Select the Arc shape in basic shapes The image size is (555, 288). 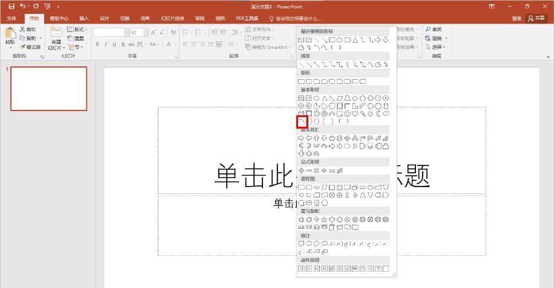click(302, 121)
